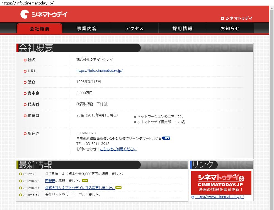Click the NEW badge next to 西新宿

click(85, 181)
